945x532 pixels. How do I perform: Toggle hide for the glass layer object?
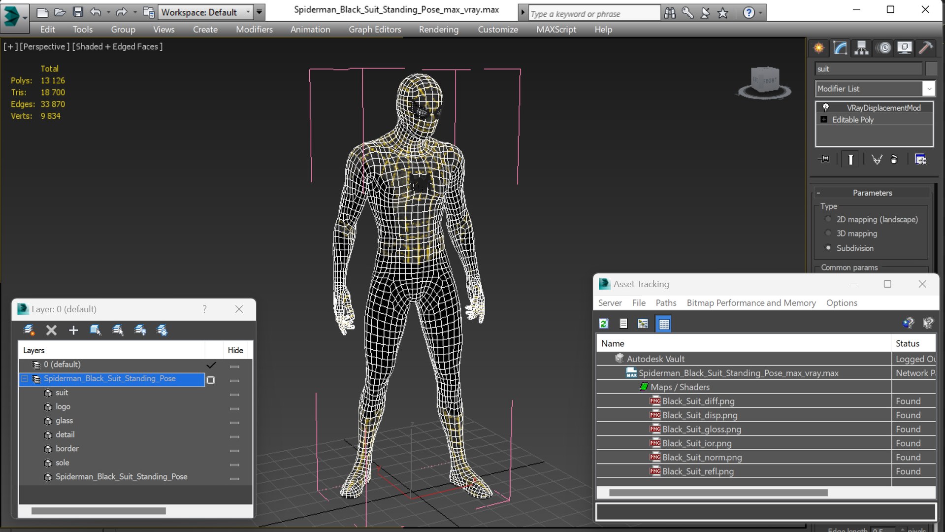(234, 422)
